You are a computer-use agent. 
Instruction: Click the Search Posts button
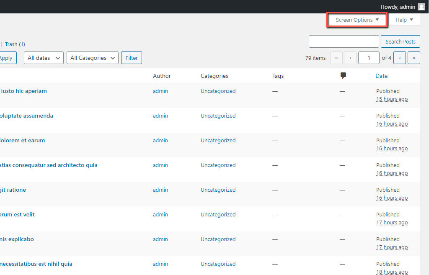(x=400, y=41)
